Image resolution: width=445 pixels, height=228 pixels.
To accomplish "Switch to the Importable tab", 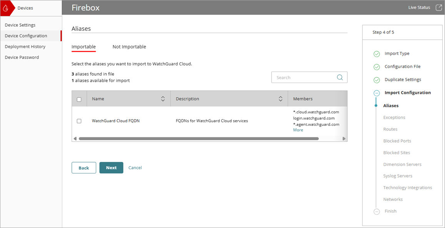I will tap(83, 47).
